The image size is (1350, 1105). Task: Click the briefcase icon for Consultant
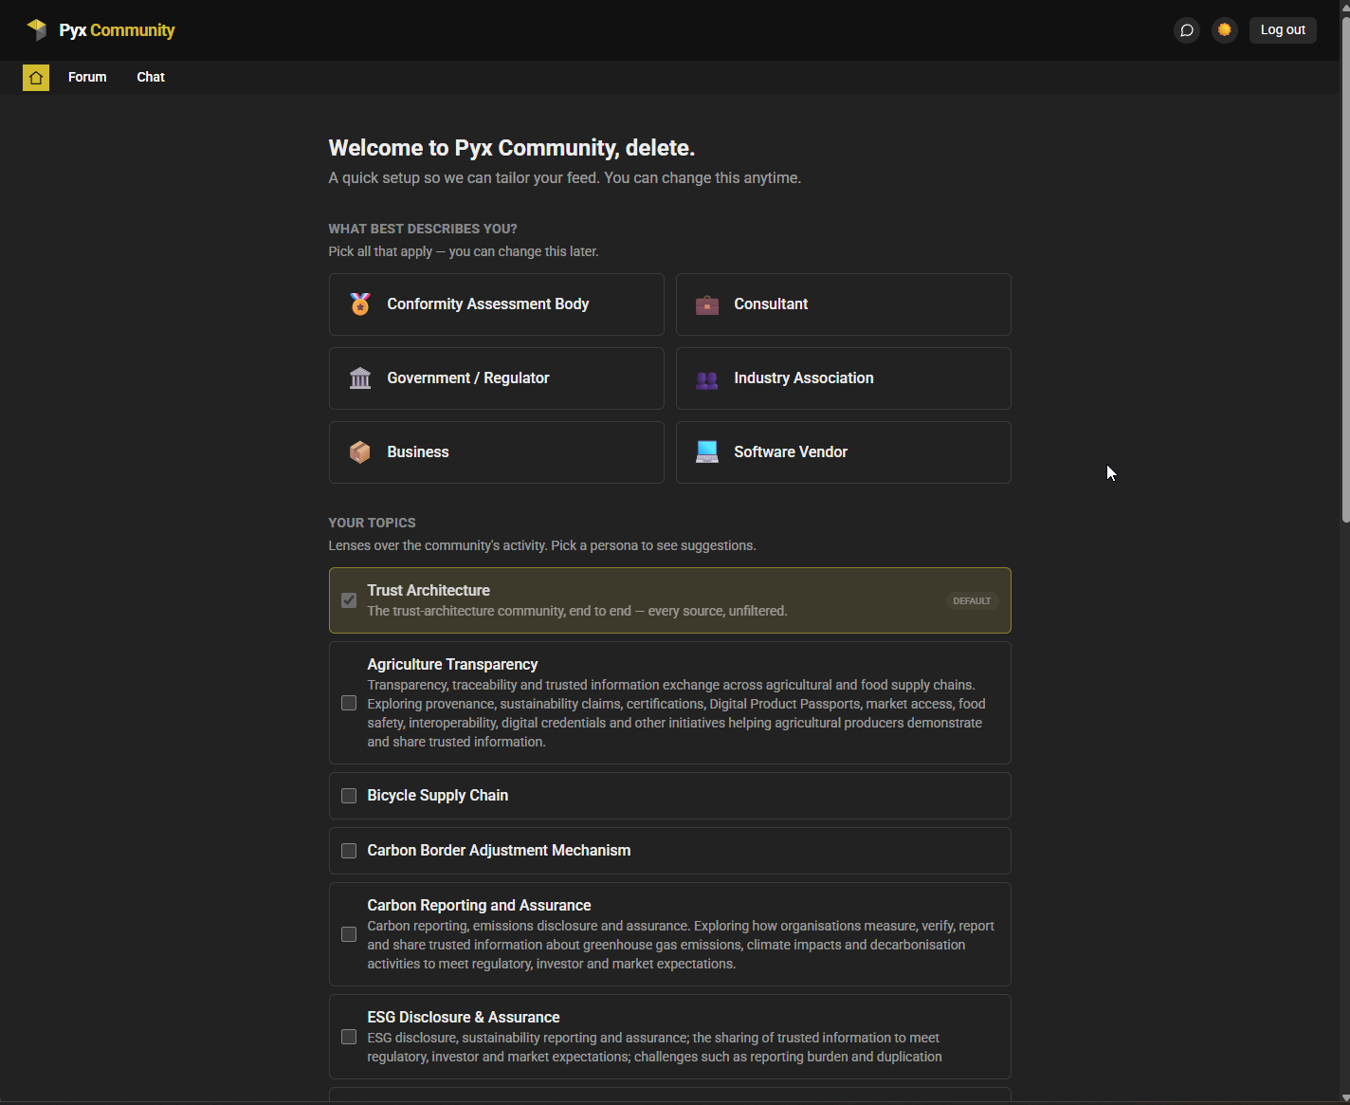(x=707, y=304)
